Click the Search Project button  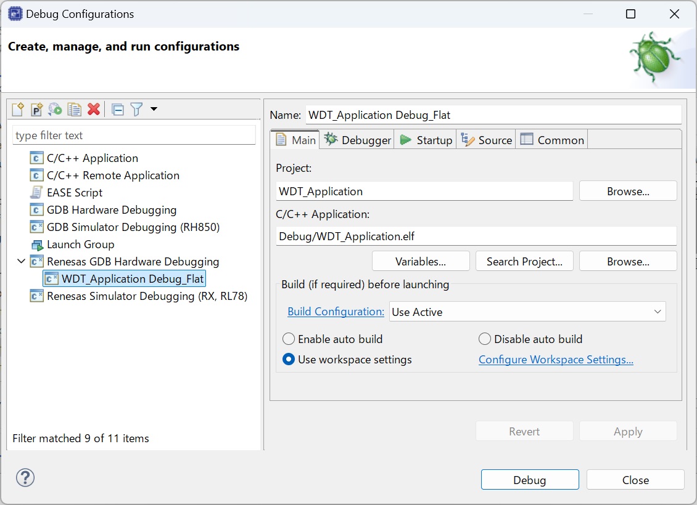point(524,261)
